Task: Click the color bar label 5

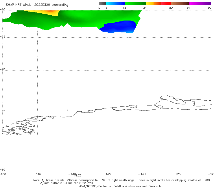Action: (x=106, y=8)
